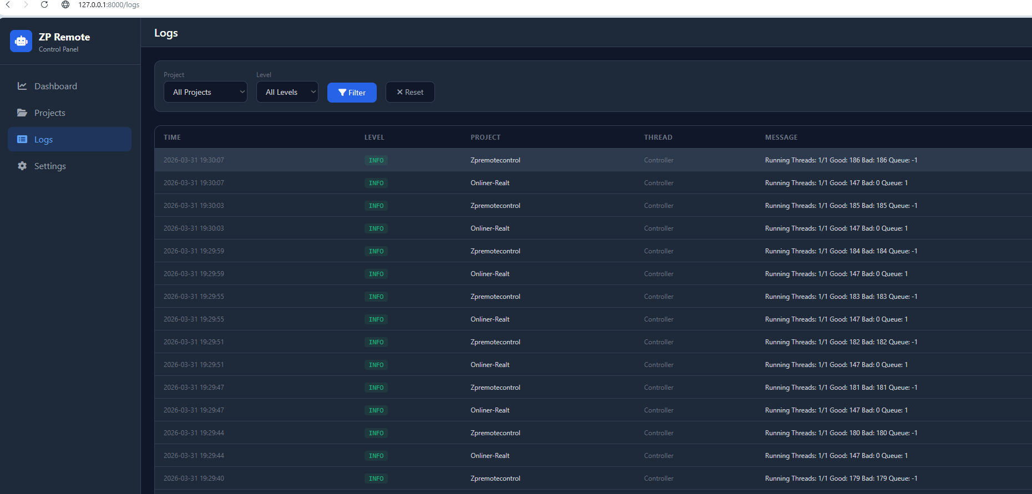Click the message with Good: 179 Bad: 179

click(841, 478)
